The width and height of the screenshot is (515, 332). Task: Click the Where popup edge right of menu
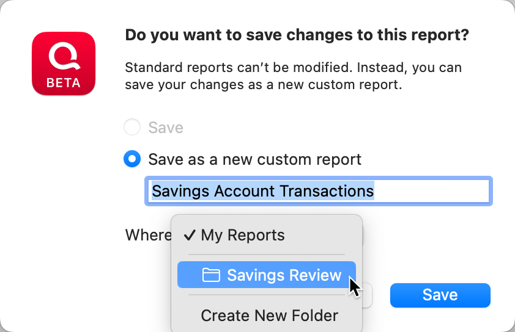coord(364,236)
